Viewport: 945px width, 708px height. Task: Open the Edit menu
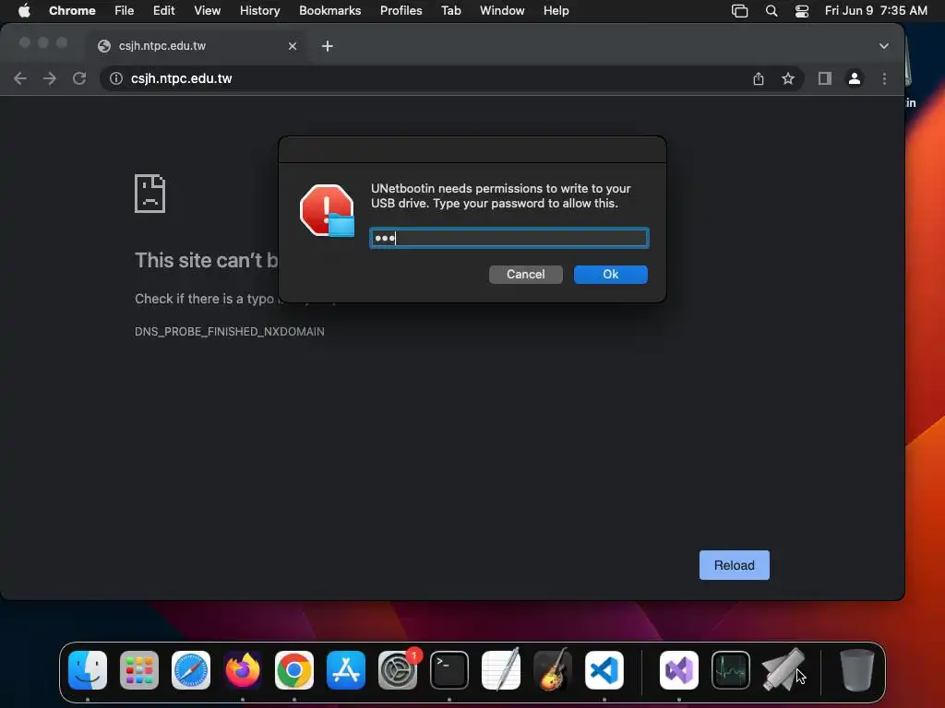click(x=163, y=10)
